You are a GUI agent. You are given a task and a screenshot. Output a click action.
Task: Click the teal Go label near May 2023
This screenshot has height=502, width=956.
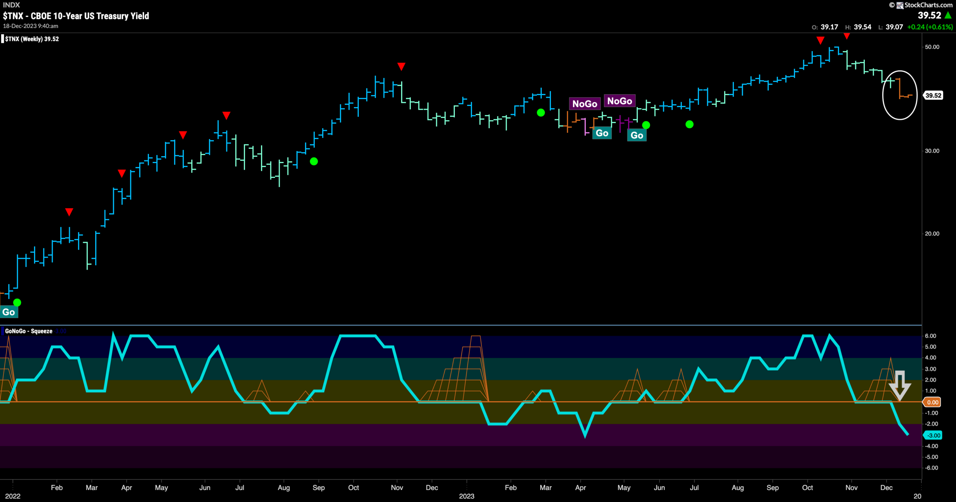pos(637,135)
